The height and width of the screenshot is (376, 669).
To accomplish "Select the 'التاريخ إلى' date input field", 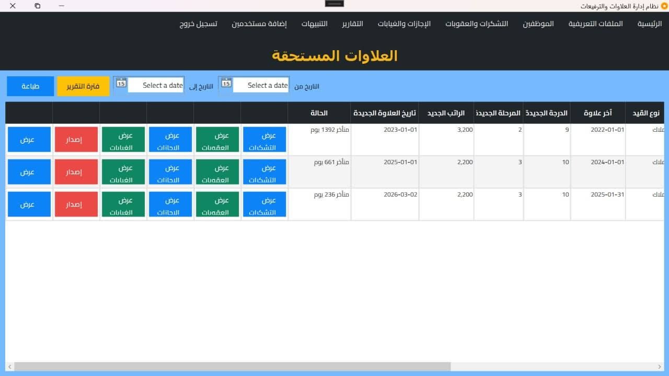I will pyautogui.click(x=156, y=85).
